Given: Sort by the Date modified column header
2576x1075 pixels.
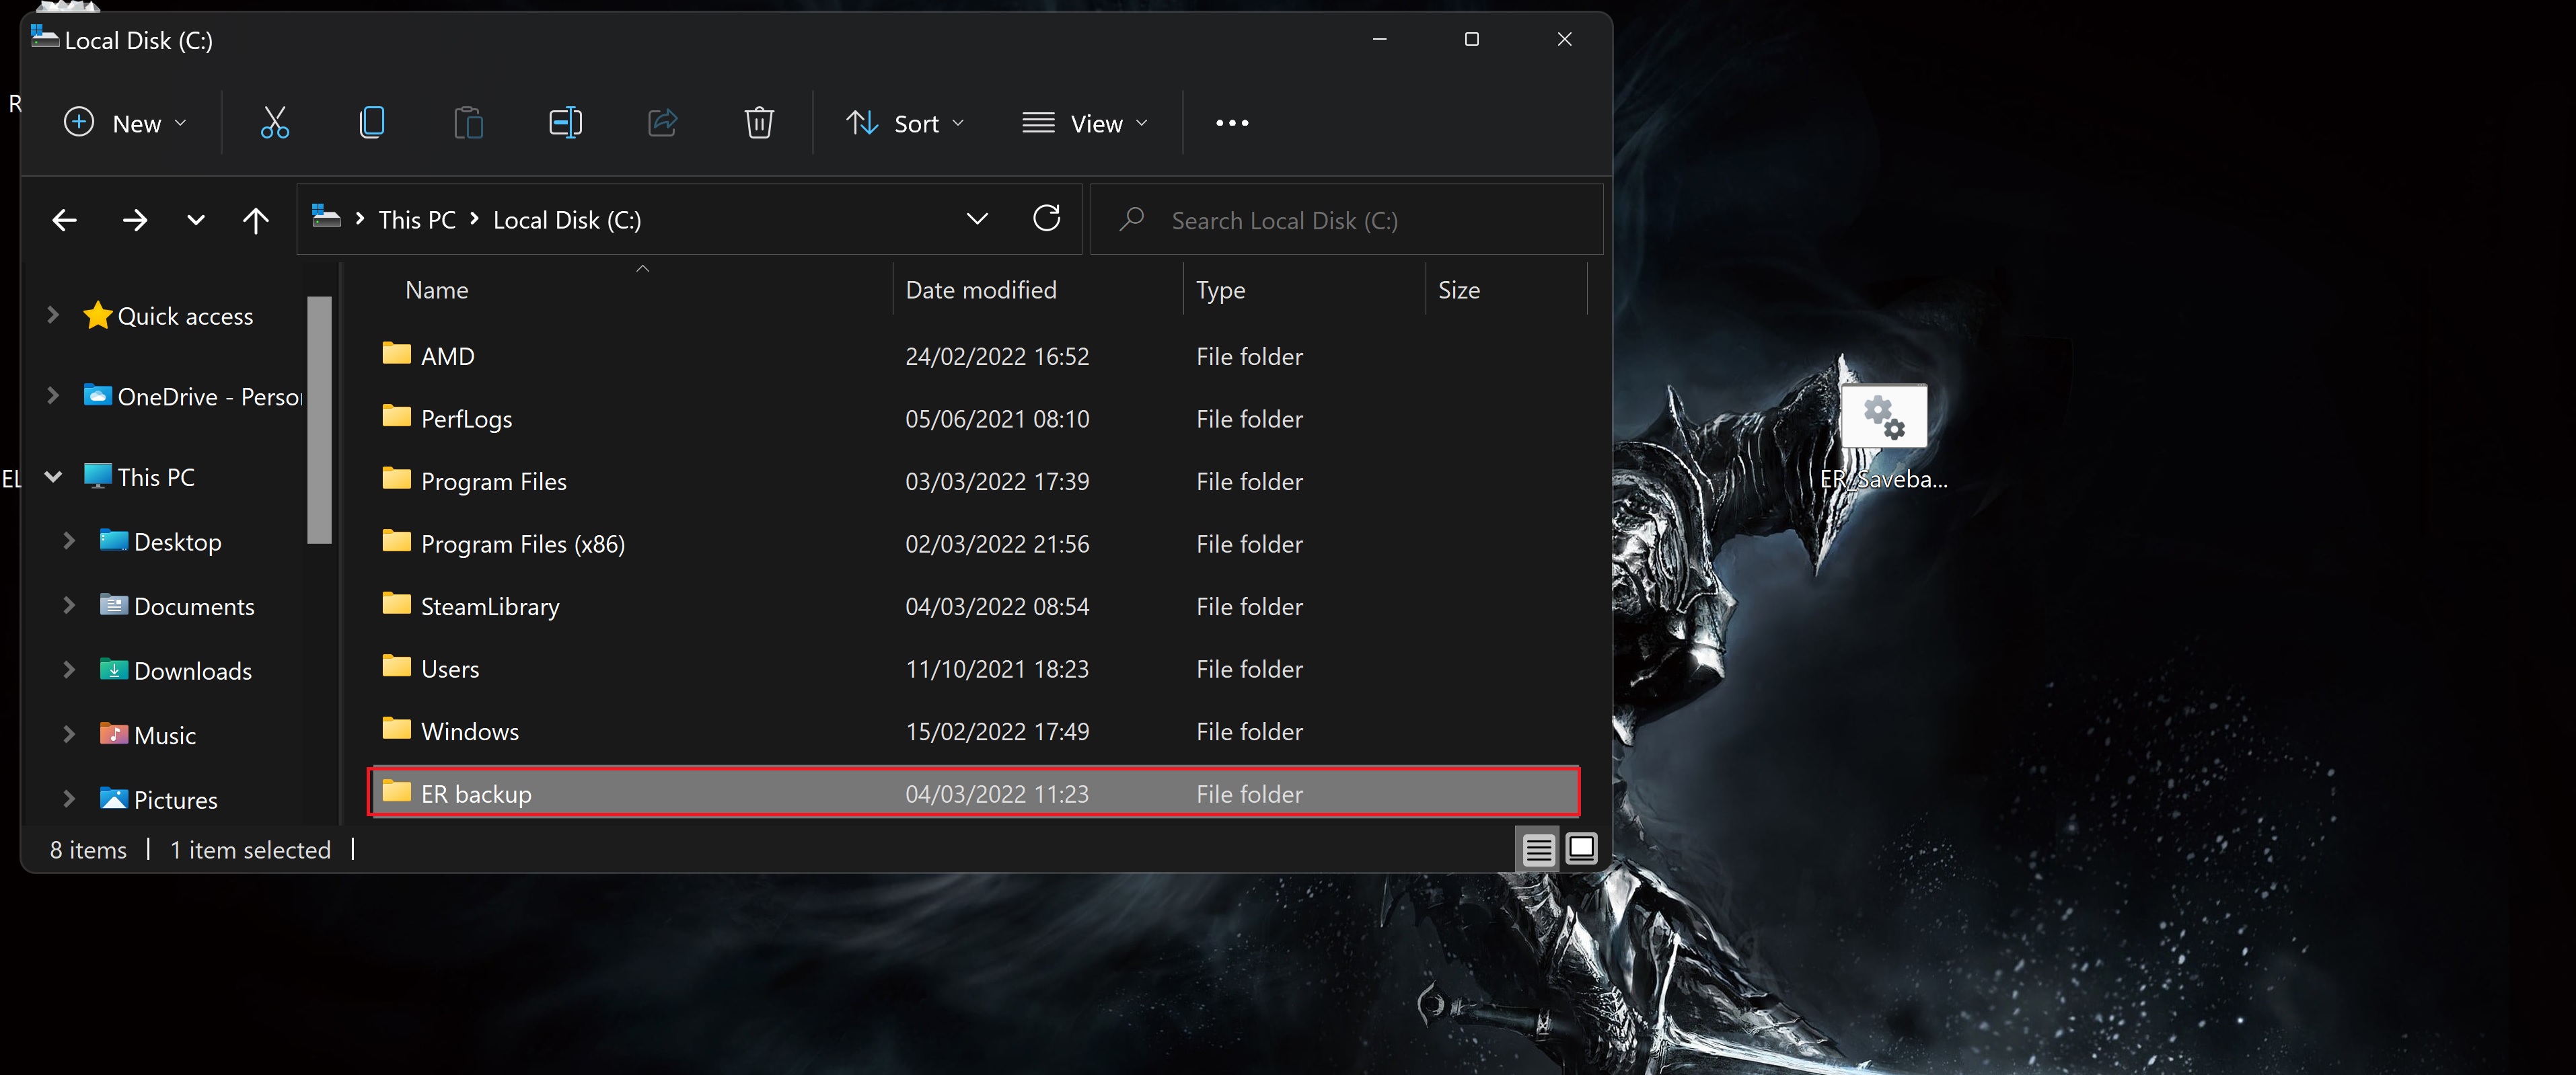Looking at the screenshot, I should click(980, 290).
